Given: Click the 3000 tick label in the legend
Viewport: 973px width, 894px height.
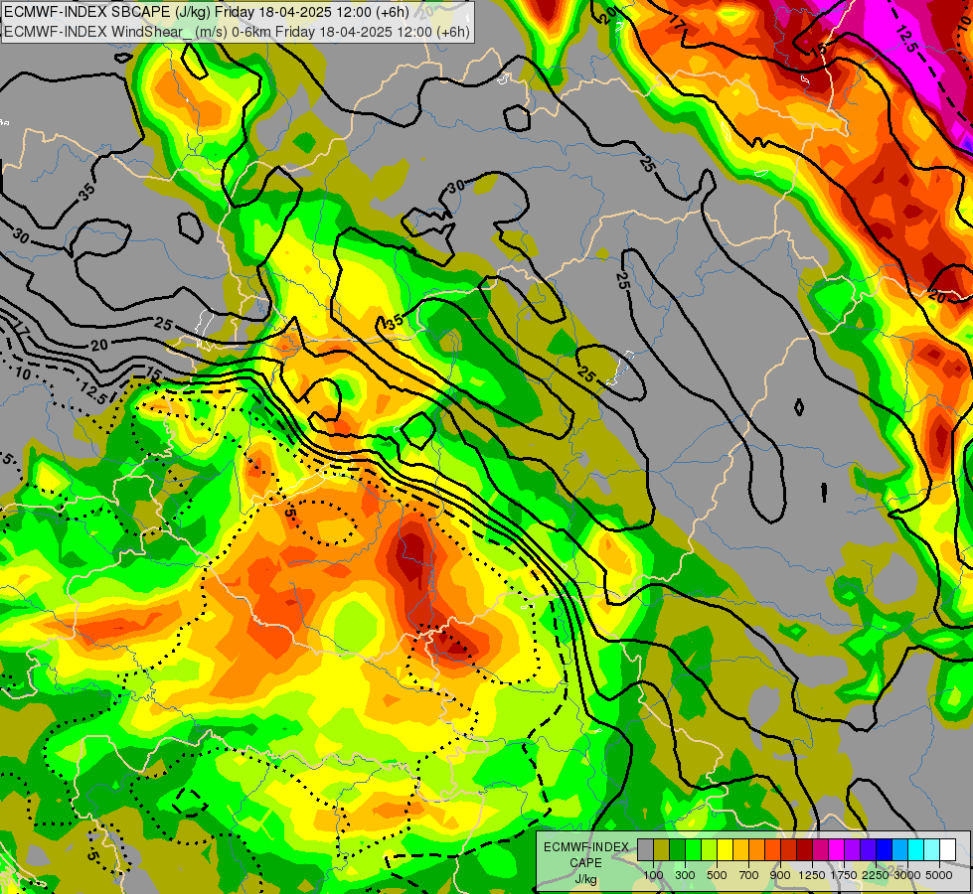Looking at the screenshot, I should [907, 875].
